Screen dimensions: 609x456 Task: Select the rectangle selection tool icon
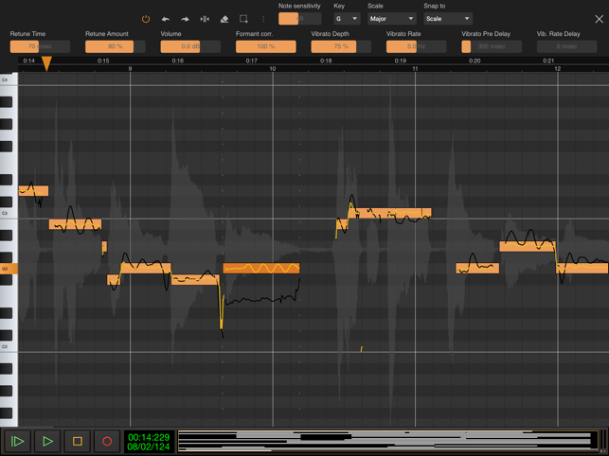(x=243, y=19)
